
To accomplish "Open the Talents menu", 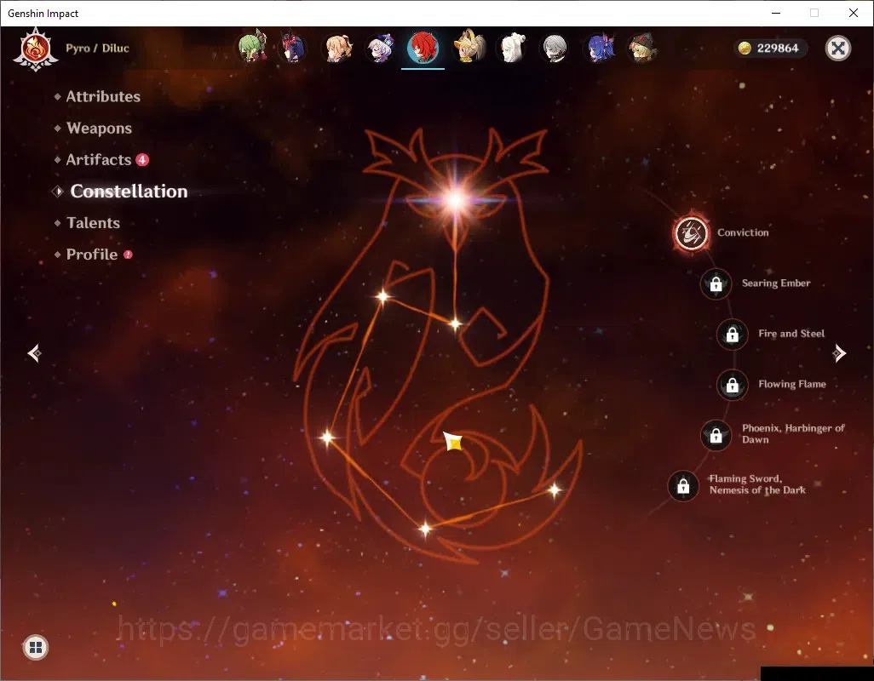I will tap(93, 223).
